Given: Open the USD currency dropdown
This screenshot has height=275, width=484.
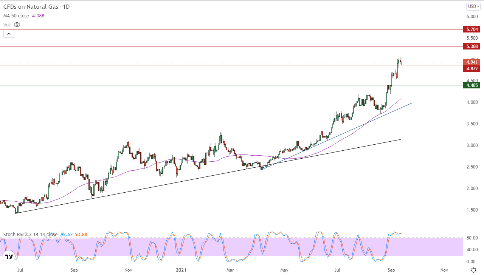Looking at the screenshot, I should click(x=473, y=6).
